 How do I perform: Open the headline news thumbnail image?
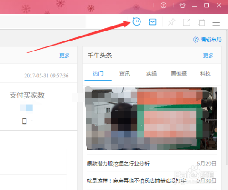pos(151,119)
